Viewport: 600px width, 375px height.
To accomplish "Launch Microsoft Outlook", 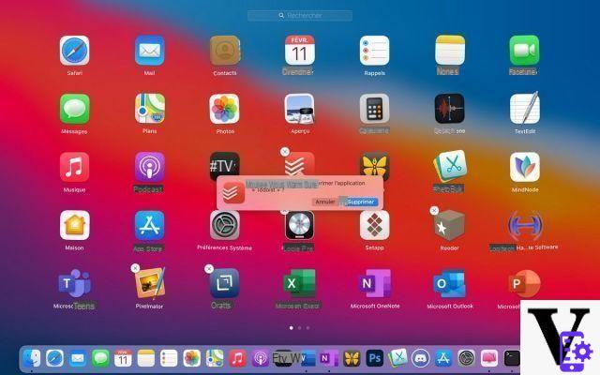I will (450, 283).
